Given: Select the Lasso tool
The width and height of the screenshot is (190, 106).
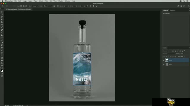Looking at the screenshot, I should 2,17.
